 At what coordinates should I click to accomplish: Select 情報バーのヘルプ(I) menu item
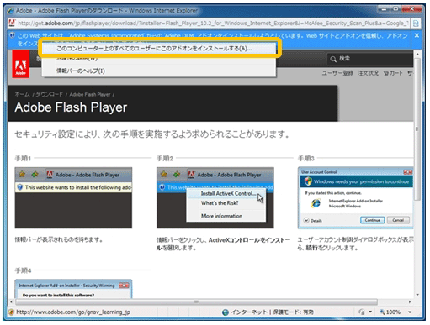(x=81, y=71)
